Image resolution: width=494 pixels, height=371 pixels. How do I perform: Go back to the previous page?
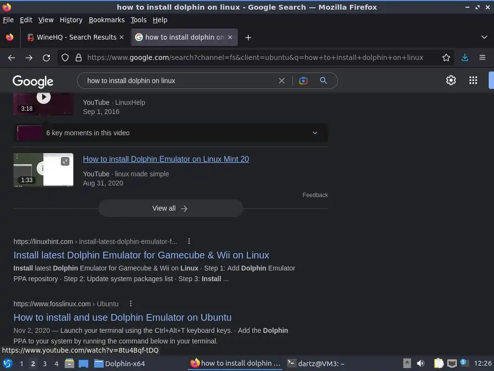[x=12, y=58]
